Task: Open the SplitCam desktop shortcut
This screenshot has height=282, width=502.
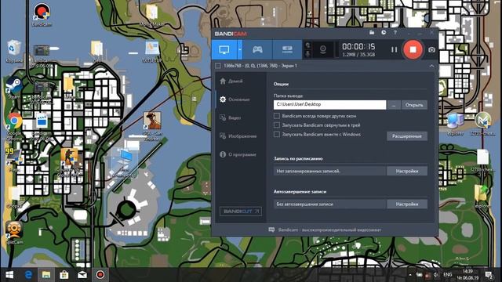Action: coord(14,233)
